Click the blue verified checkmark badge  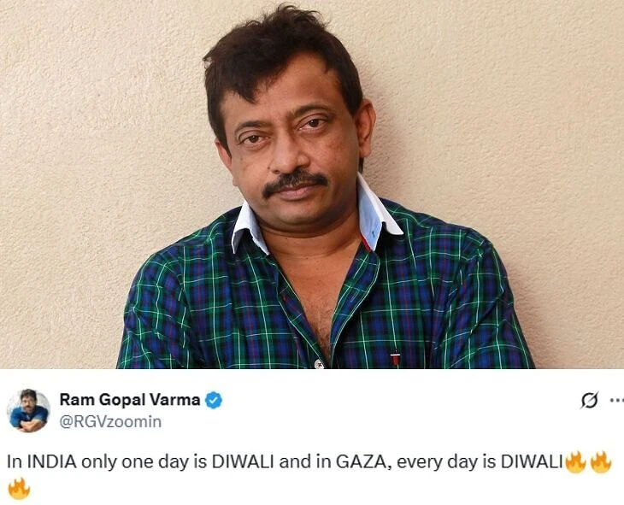coord(214,400)
